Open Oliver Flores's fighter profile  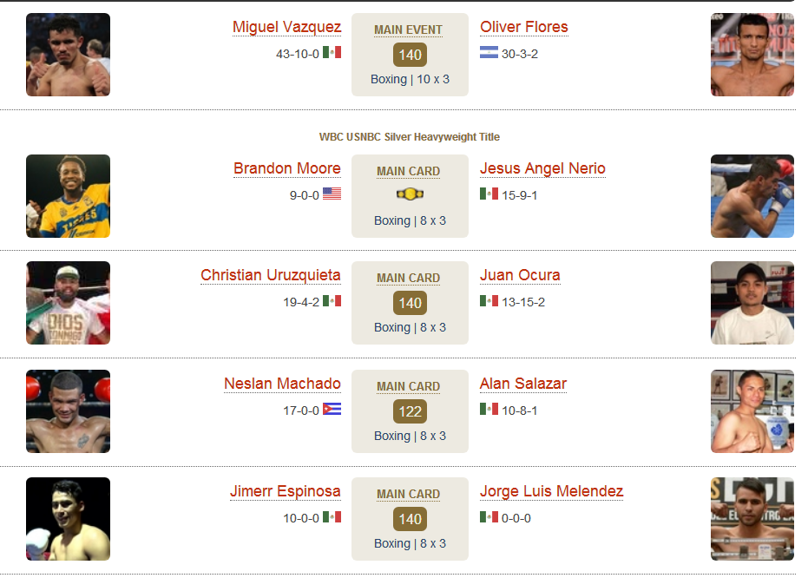coord(523,27)
